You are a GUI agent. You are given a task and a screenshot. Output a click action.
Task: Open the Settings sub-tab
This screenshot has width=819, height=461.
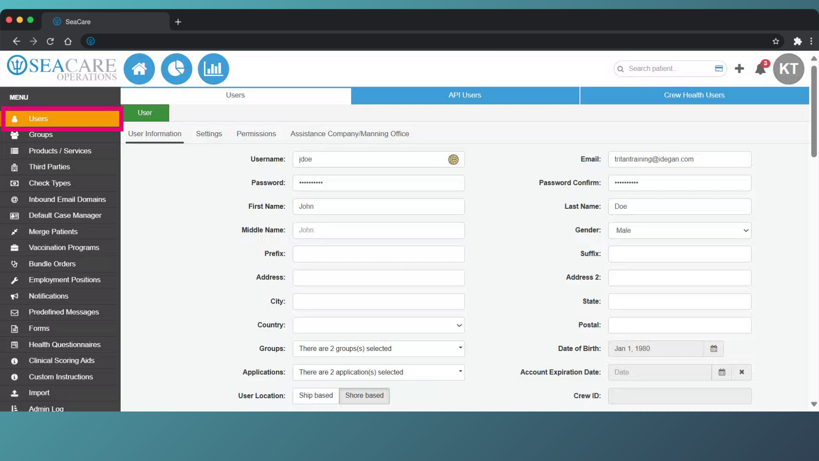pyautogui.click(x=209, y=134)
